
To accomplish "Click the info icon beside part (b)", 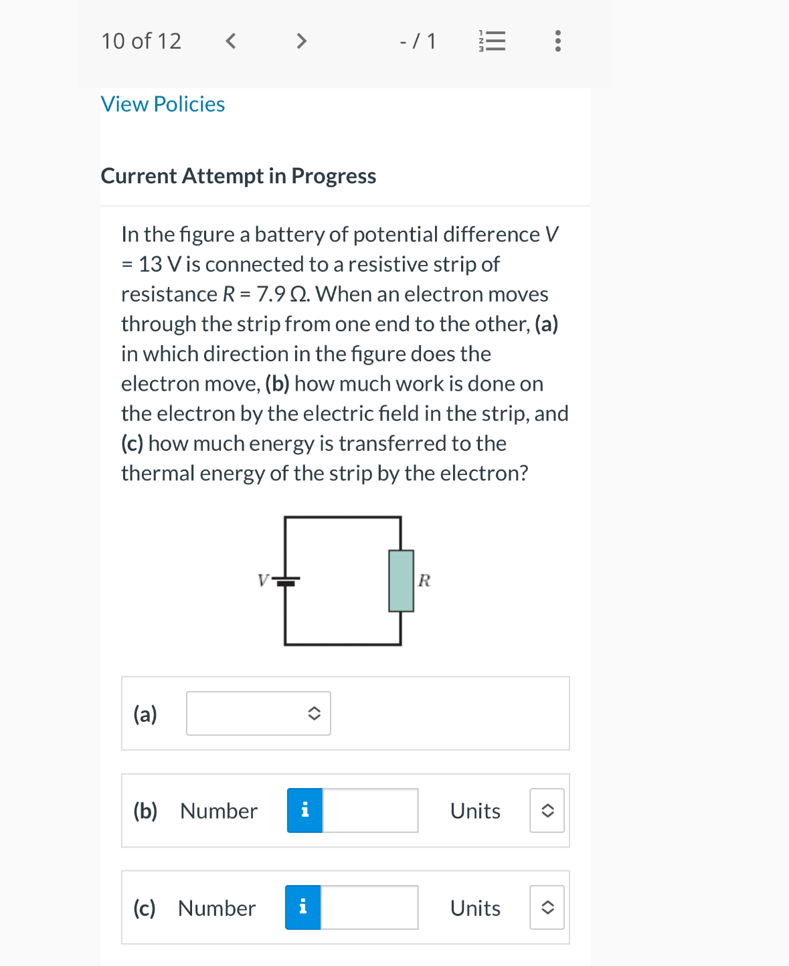I will tap(304, 810).
